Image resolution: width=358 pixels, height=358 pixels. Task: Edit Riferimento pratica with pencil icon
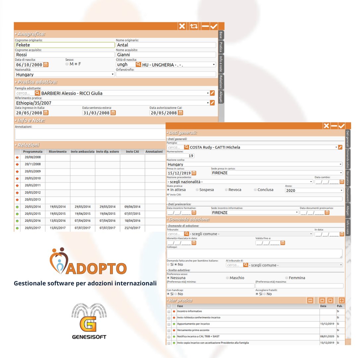(x=212, y=103)
